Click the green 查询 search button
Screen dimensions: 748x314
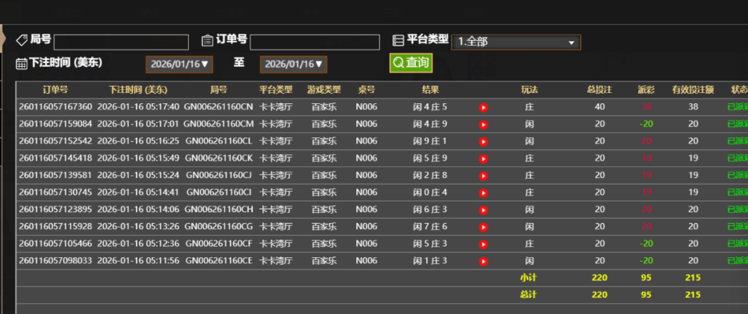(x=411, y=63)
